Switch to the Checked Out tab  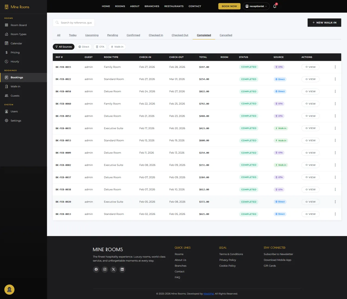180,35
